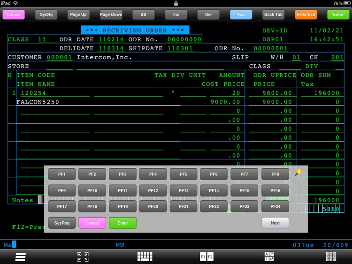Select the PF20 function key

(153, 206)
